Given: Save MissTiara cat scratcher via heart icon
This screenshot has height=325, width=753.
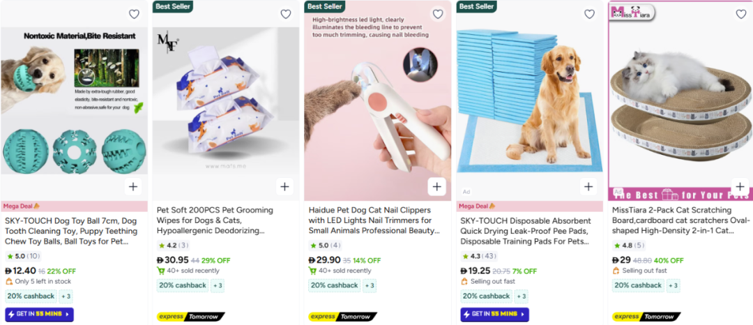Looking at the screenshot, I should 741,14.
